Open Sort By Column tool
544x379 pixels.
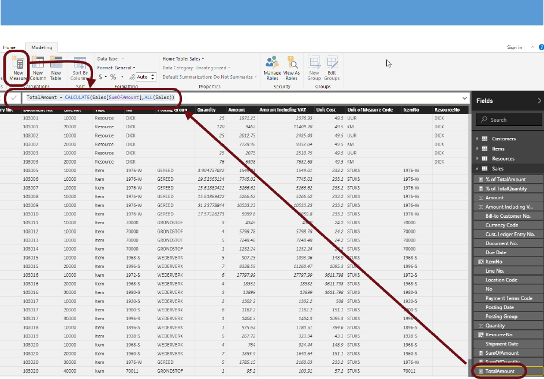(x=80, y=64)
